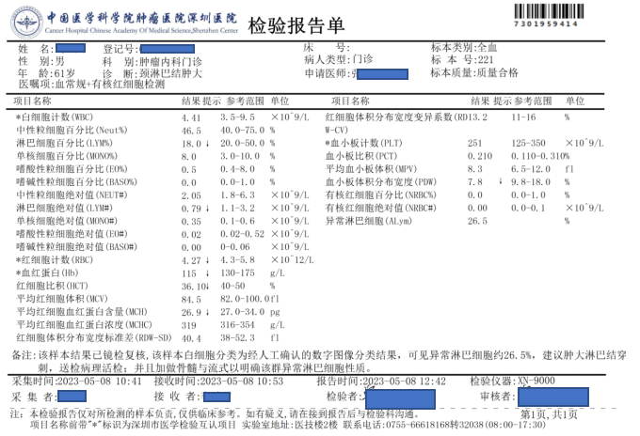Click the MCH result 26.9

tap(191, 313)
